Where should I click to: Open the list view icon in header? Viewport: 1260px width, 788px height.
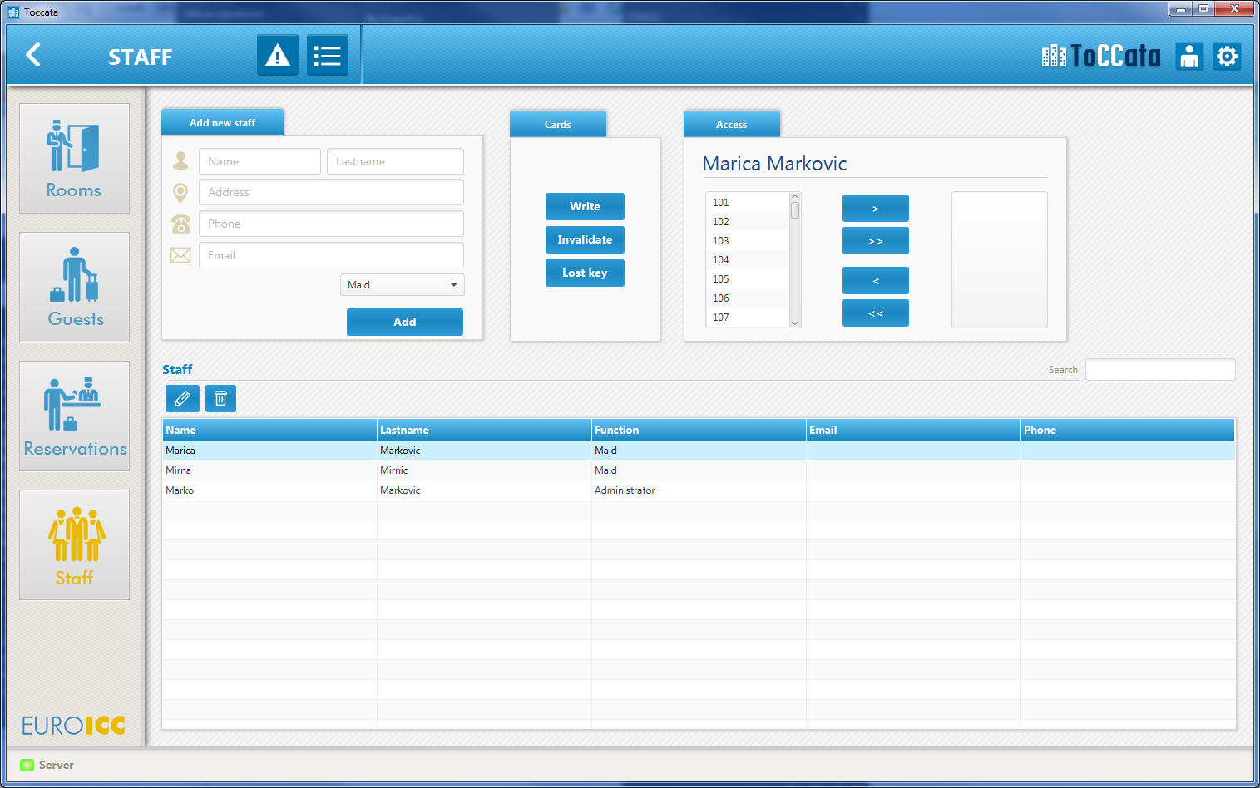(x=327, y=56)
